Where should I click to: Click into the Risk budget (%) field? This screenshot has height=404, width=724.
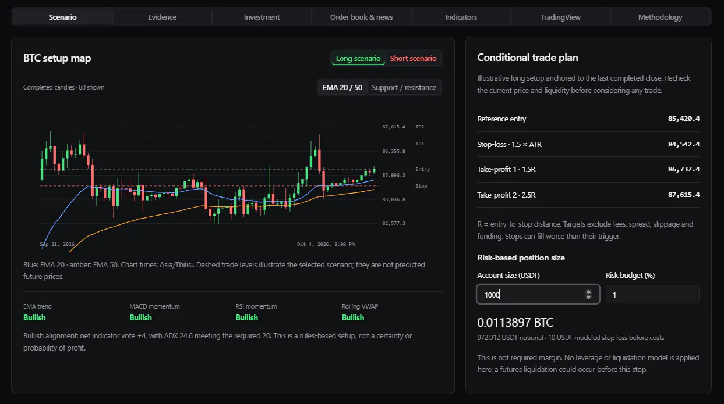click(x=652, y=294)
